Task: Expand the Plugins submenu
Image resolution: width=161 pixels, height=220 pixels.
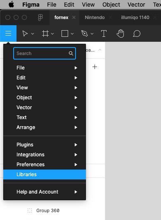Action: tap(45, 145)
